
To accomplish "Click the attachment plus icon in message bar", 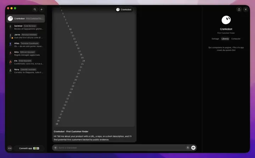I will pos(56,148).
